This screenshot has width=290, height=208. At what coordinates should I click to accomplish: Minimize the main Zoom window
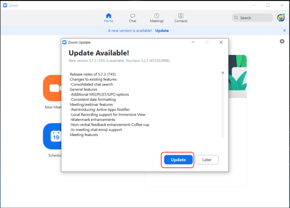tap(254, 5)
